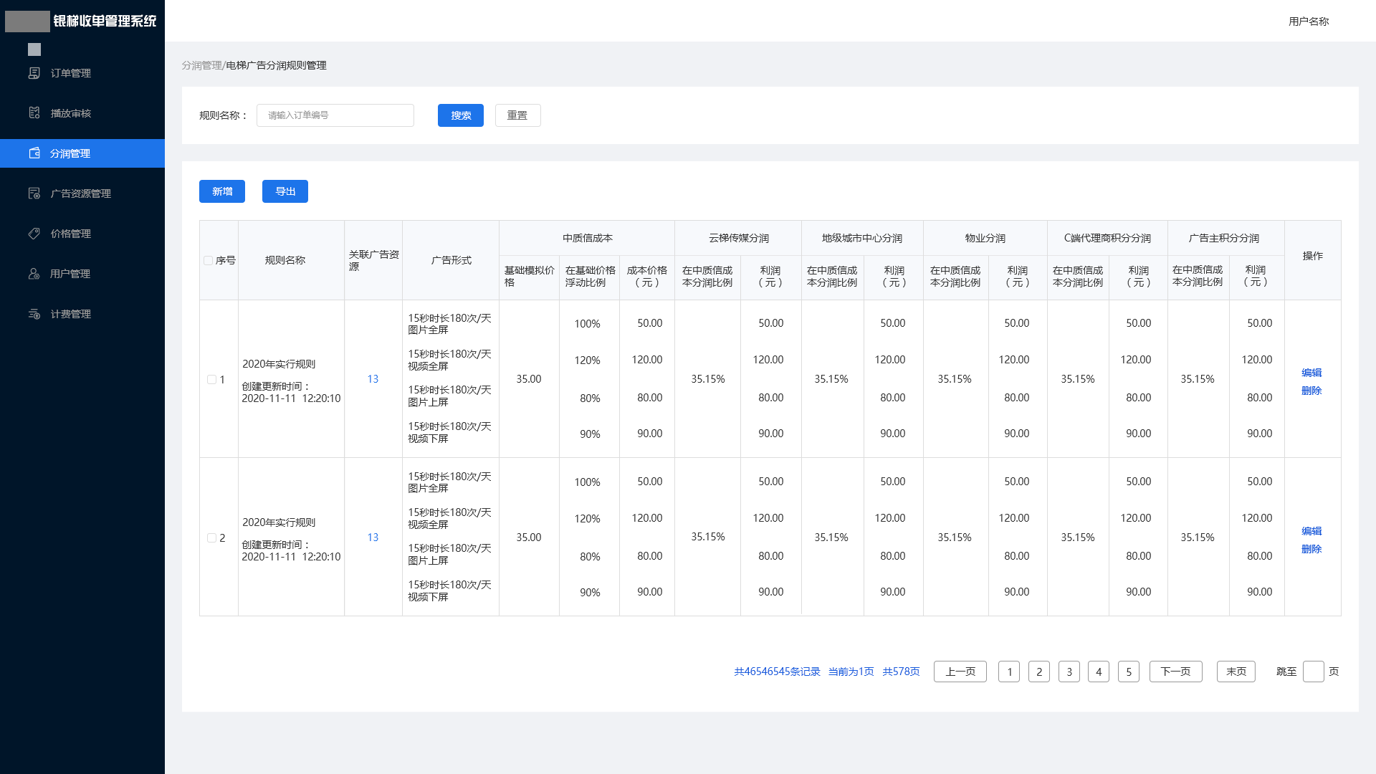Click the blue 搜索 search button

click(x=460, y=115)
